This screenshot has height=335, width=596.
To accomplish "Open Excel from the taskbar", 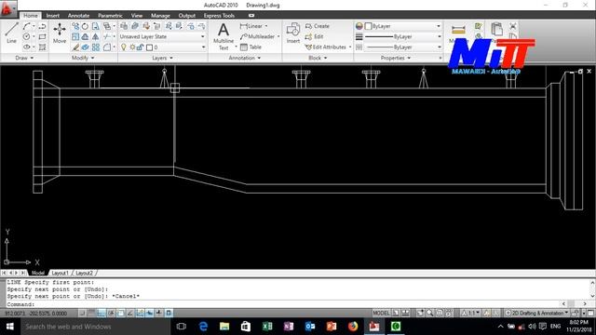I will [x=267, y=327].
